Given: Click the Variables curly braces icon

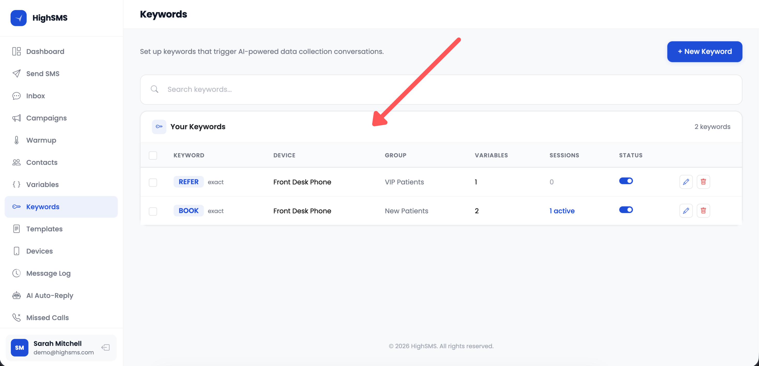Looking at the screenshot, I should point(17,184).
